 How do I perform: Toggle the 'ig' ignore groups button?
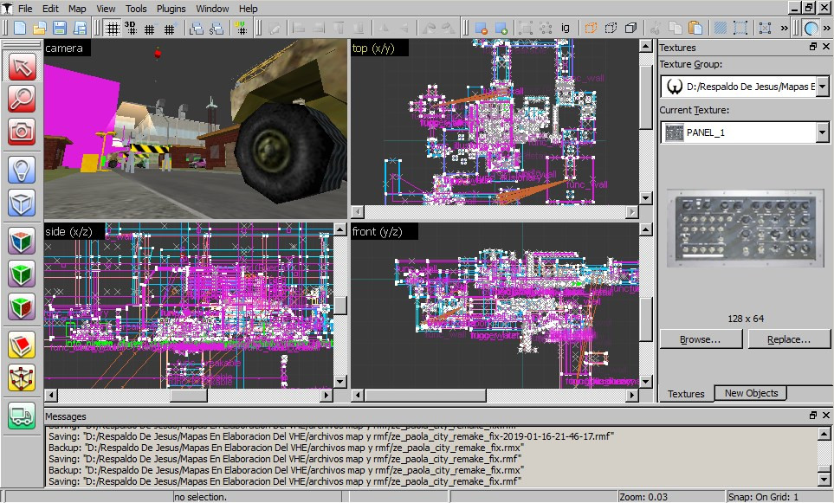tap(565, 29)
